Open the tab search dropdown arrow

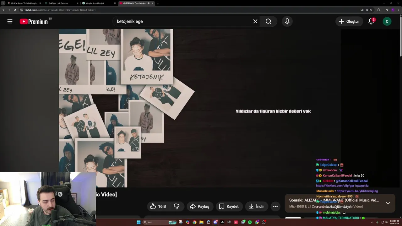coord(3,3)
